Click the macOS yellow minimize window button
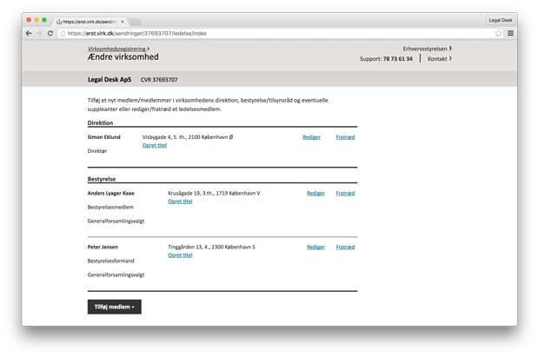Image resolution: width=539 pixels, height=357 pixels. pyautogui.click(x=37, y=20)
